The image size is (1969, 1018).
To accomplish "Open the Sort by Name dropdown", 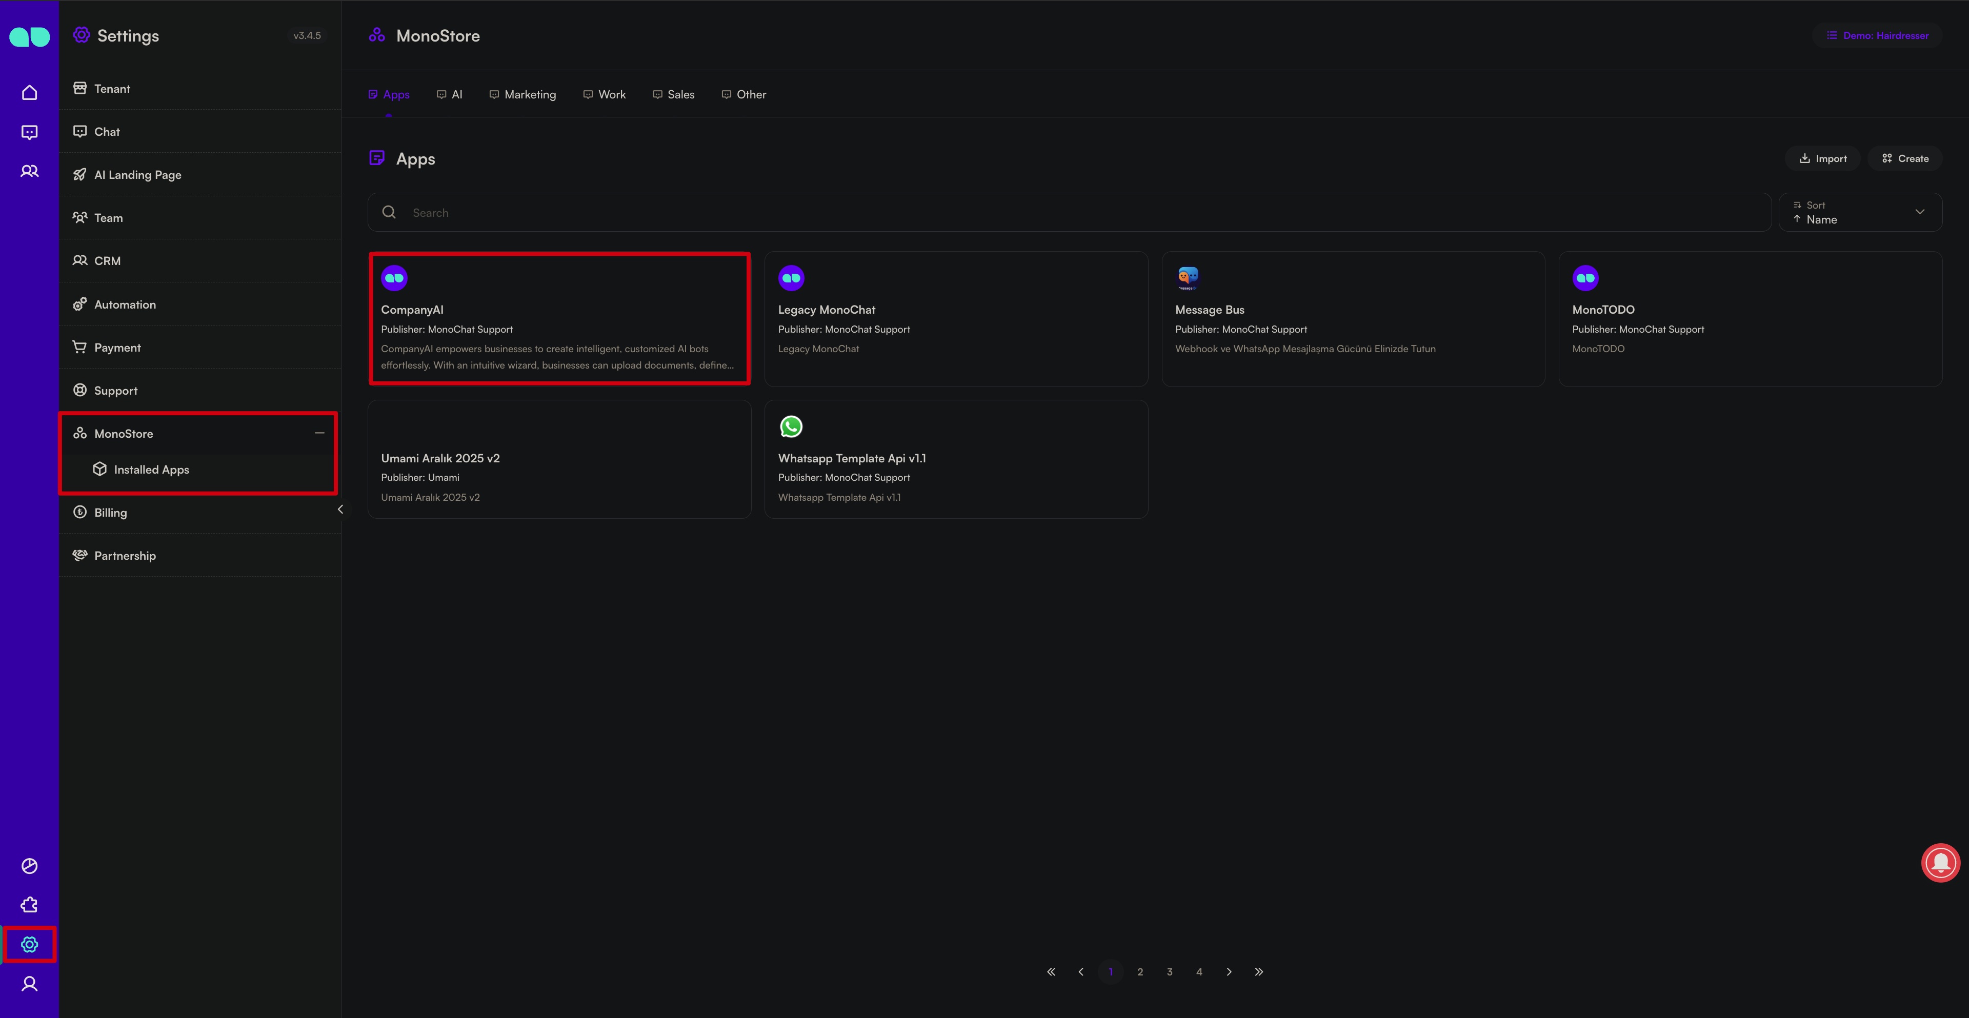I will pos(1860,212).
